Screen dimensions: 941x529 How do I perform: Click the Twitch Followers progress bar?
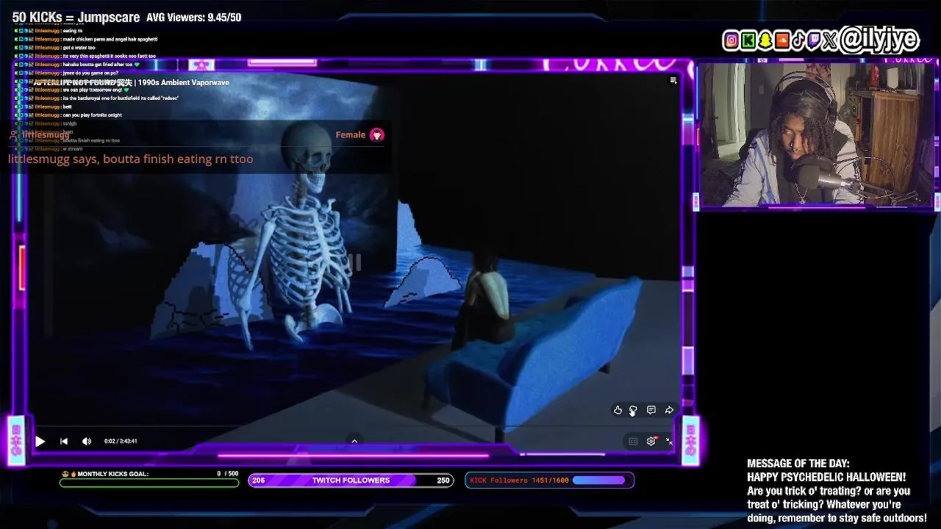351,481
